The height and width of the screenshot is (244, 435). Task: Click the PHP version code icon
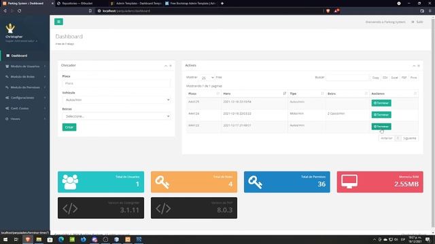click(163, 208)
